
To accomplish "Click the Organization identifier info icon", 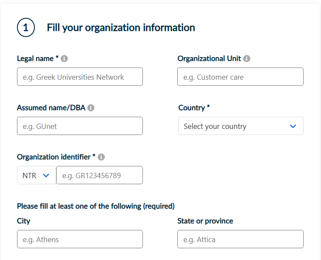I will (101, 157).
